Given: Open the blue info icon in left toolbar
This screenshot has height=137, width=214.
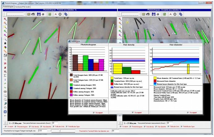Looking at the screenshot, I should (x=5, y=79).
